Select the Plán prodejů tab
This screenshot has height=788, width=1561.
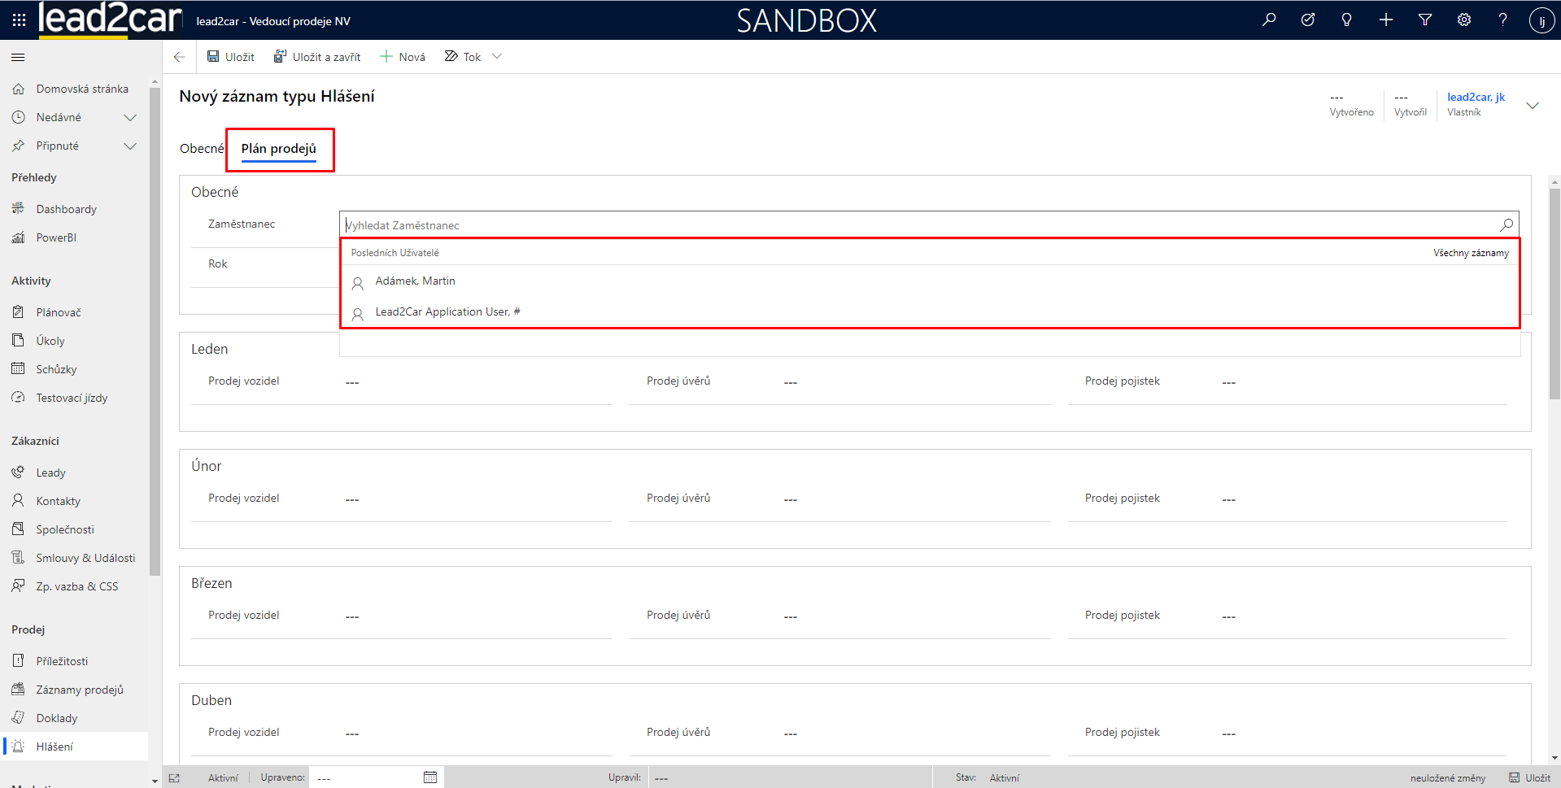pyautogui.click(x=279, y=149)
